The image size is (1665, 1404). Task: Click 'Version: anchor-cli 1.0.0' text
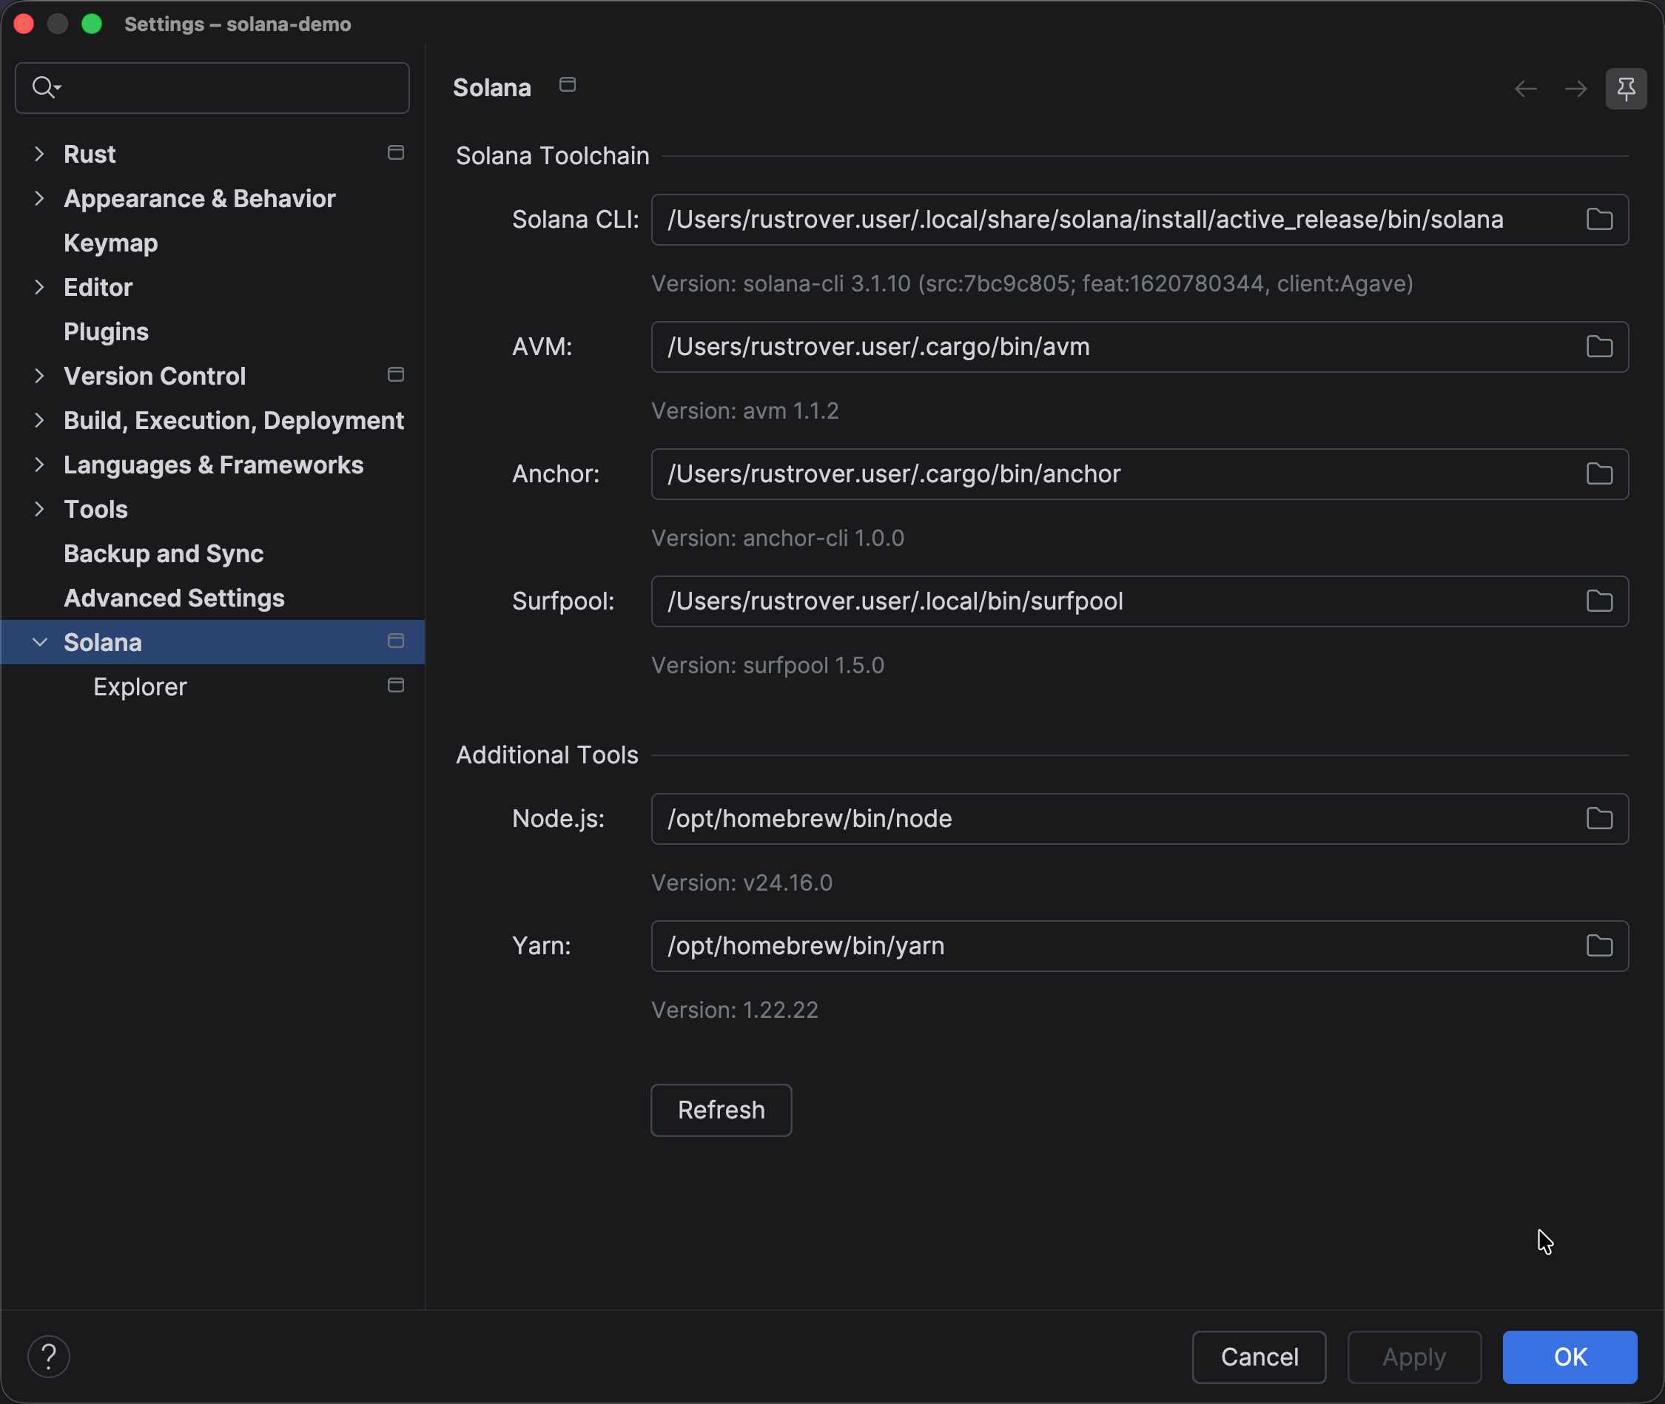pyautogui.click(x=778, y=539)
